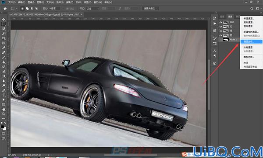Toggle Quick Mask mode icon
Screen dimensions: 263x158
point(4,134)
